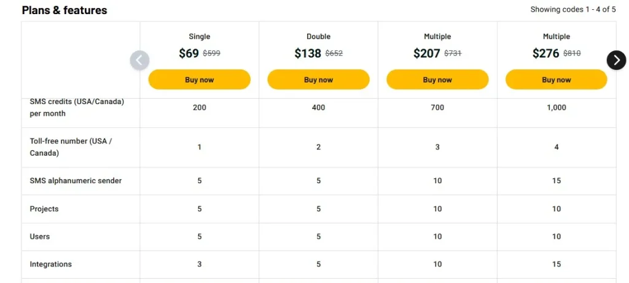Click the $69 price of Single plan
629x283 pixels.
click(189, 53)
